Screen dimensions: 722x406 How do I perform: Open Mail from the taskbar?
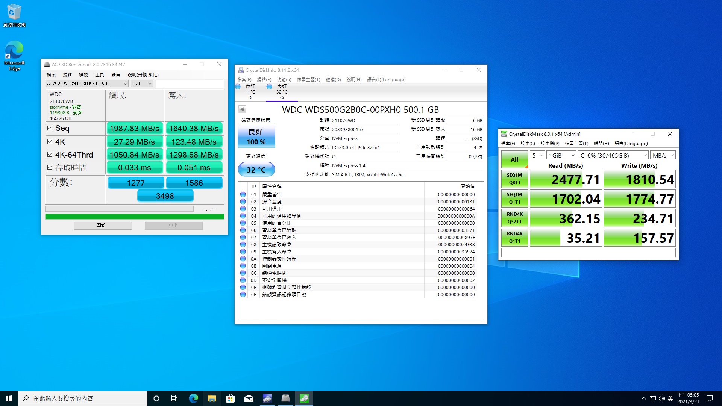click(x=249, y=398)
